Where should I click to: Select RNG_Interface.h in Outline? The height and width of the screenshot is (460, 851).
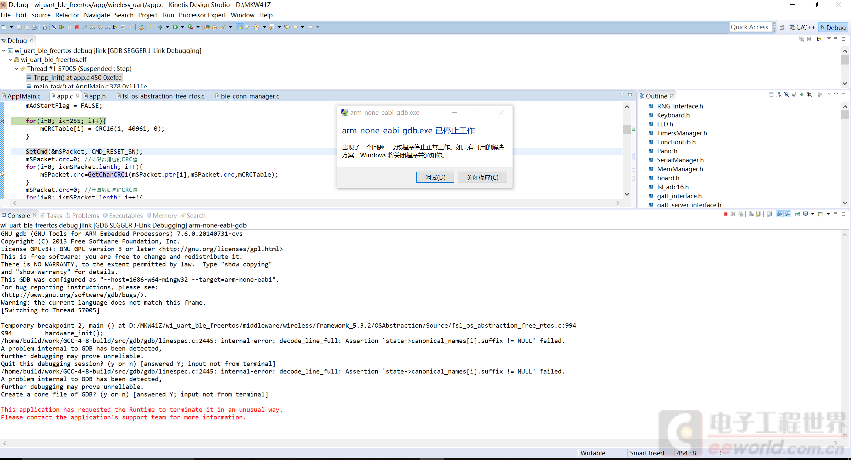[x=680, y=106]
